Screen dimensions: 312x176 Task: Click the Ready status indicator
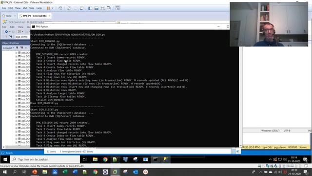(9, 153)
